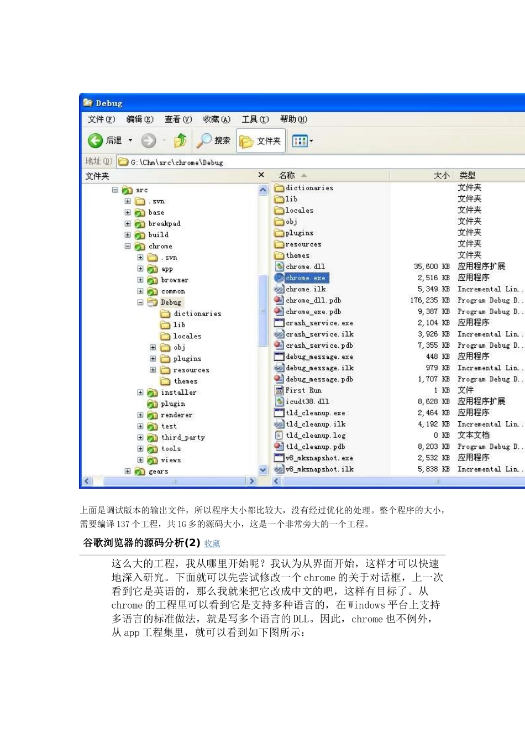Click the grey Forward arrow button

point(148,140)
